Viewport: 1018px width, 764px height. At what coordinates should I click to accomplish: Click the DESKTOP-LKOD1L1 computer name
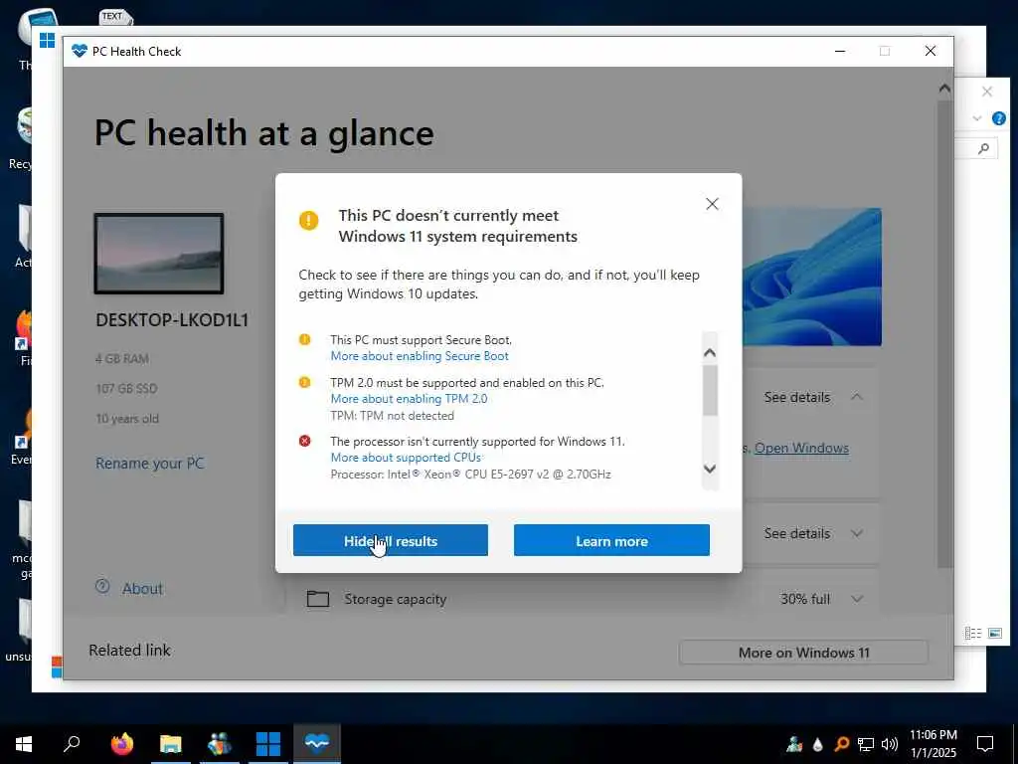(172, 319)
